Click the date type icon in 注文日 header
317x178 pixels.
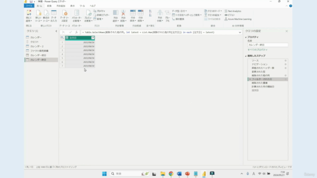pos(67,38)
